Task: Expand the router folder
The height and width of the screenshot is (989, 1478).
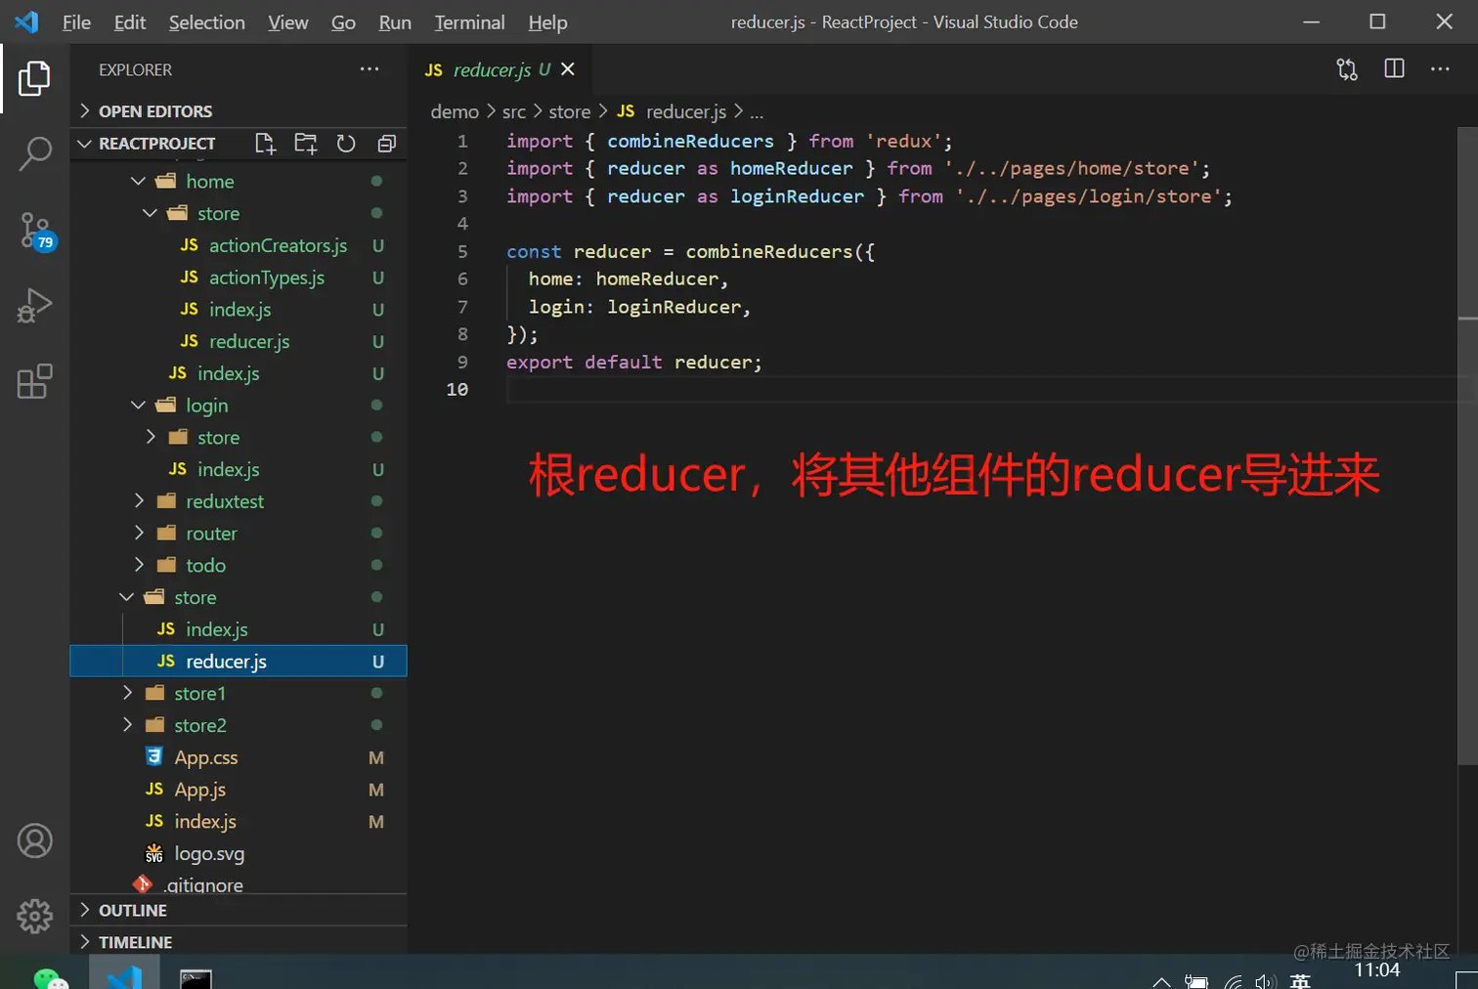Action: (x=239, y=534)
